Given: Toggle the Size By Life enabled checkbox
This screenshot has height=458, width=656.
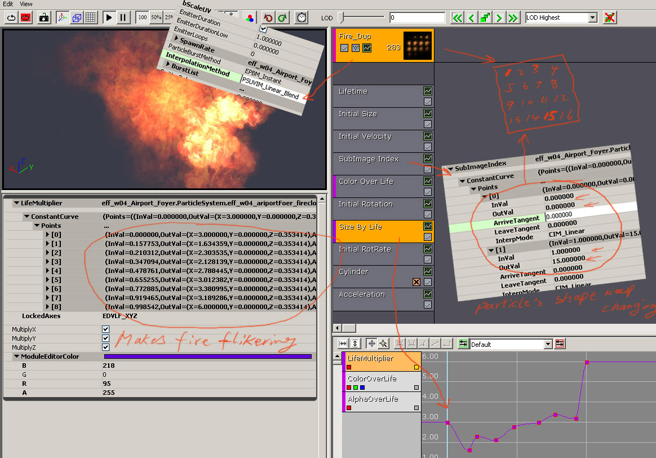Looking at the screenshot, I should pos(428,237).
